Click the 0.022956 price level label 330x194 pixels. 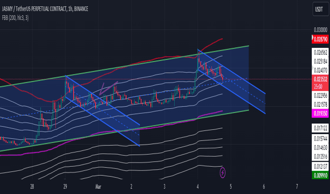pyautogui.click(x=320, y=96)
